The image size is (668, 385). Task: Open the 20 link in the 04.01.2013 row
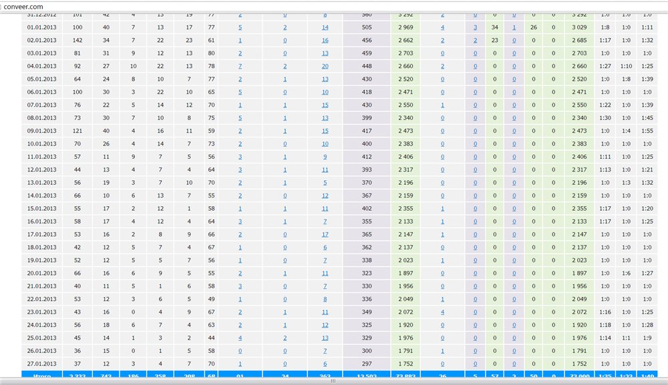(325, 66)
